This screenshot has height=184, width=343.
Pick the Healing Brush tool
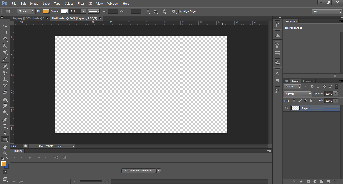[5, 66]
